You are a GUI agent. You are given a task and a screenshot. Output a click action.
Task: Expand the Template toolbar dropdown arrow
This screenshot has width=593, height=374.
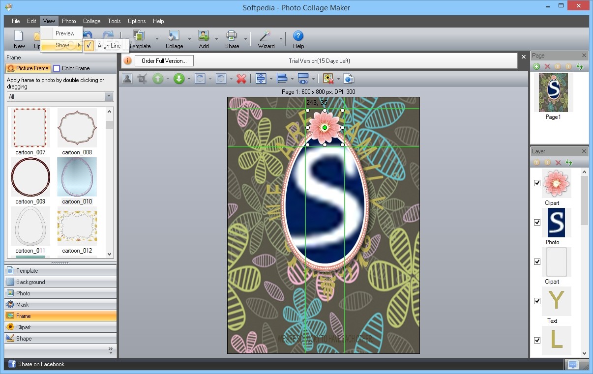click(x=157, y=39)
